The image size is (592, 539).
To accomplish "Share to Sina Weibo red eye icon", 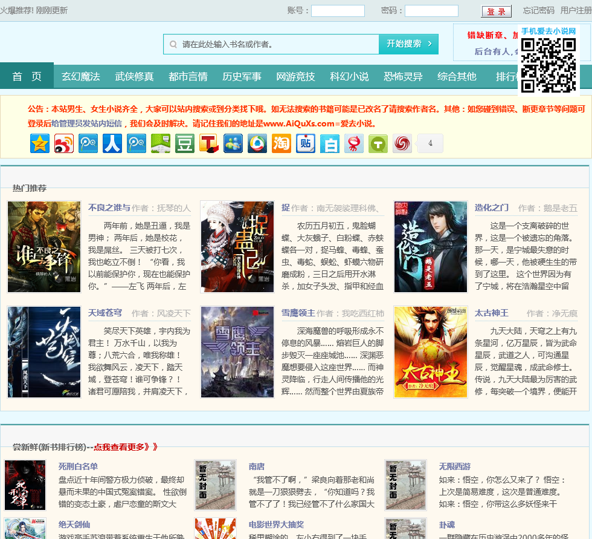I will [x=64, y=143].
